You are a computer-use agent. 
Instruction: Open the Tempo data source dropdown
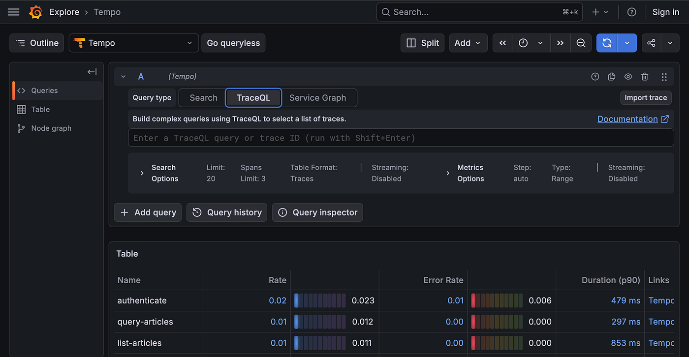(134, 43)
